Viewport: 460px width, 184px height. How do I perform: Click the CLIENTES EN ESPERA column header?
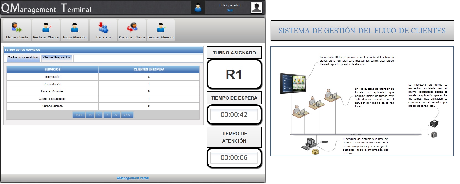point(149,70)
